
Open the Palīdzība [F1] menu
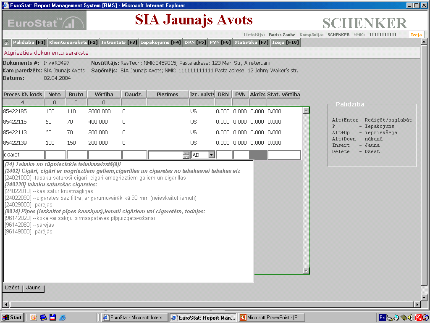coord(29,42)
